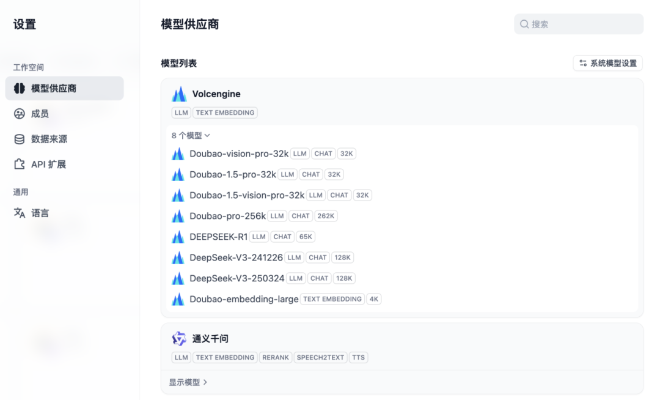Click TEXT EMBEDDING tag under 通义千问
This screenshot has width=660, height=400.
click(x=225, y=357)
